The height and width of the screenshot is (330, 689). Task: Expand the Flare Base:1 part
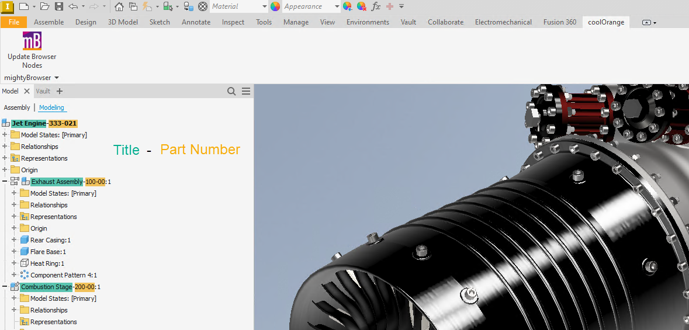pyautogui.click(x=14, y=252)
